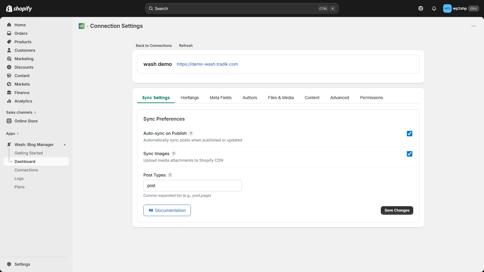Click the Search bar at the top
The image size is (484, 272).
coord(242,8)
